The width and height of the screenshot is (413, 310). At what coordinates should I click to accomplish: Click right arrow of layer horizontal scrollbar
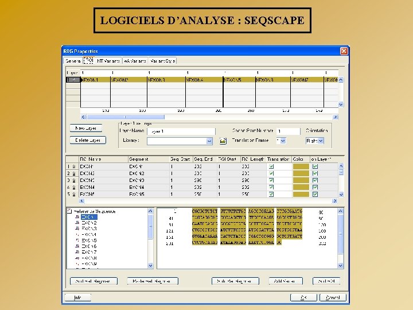pos(336,117)
